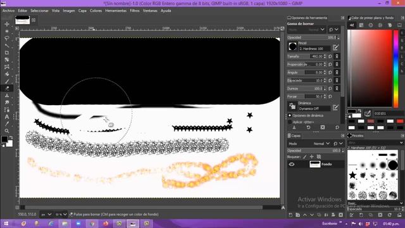Viewport: 405px width, 228px height.
Task: Open the eraser Modo dropdown in tool options
Action: [306, 30]
